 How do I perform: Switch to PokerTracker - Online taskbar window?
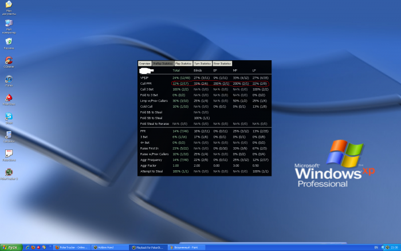(x=72, y=248)
